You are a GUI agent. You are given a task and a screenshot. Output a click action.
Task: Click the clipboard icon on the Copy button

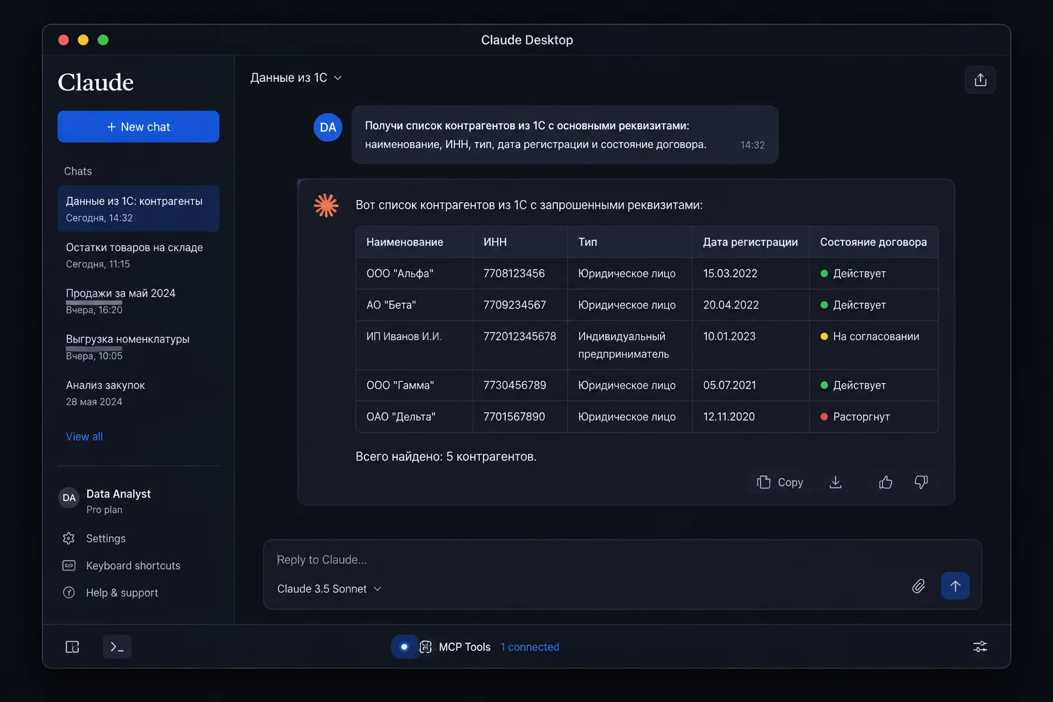[x=764, y=482]
